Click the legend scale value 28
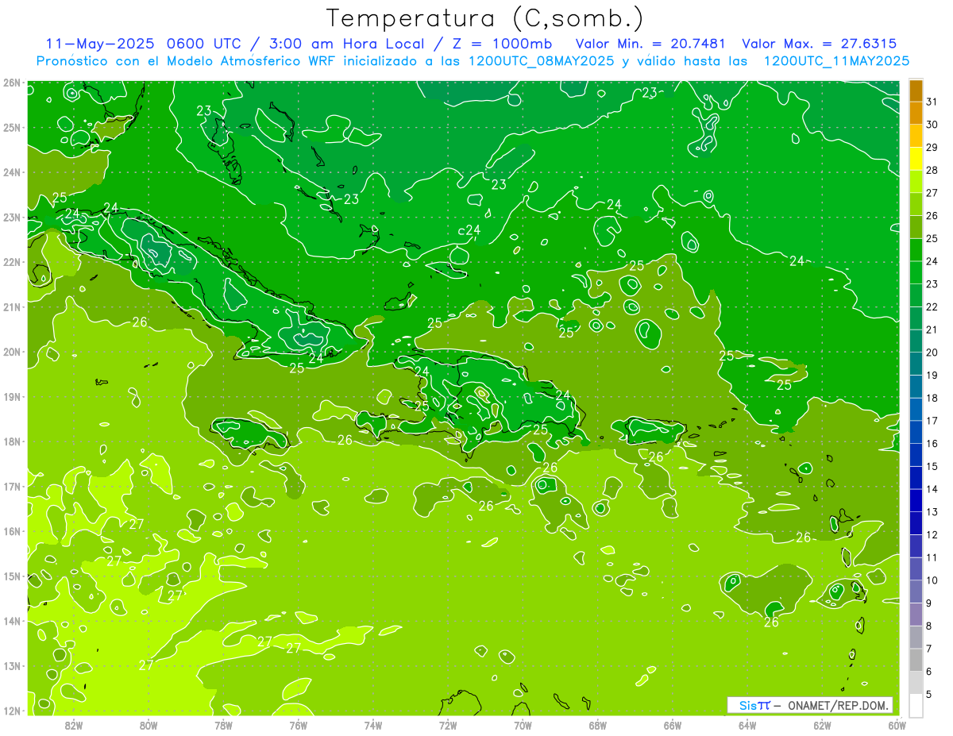The height and width of the screenshot is (736, 953). tap(932, 171)
